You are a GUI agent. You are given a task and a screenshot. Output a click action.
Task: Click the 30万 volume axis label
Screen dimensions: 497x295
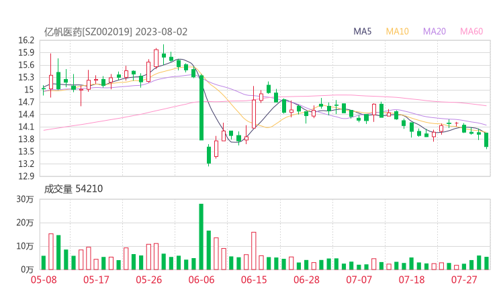pyautogui.click(x=25, y=199)
